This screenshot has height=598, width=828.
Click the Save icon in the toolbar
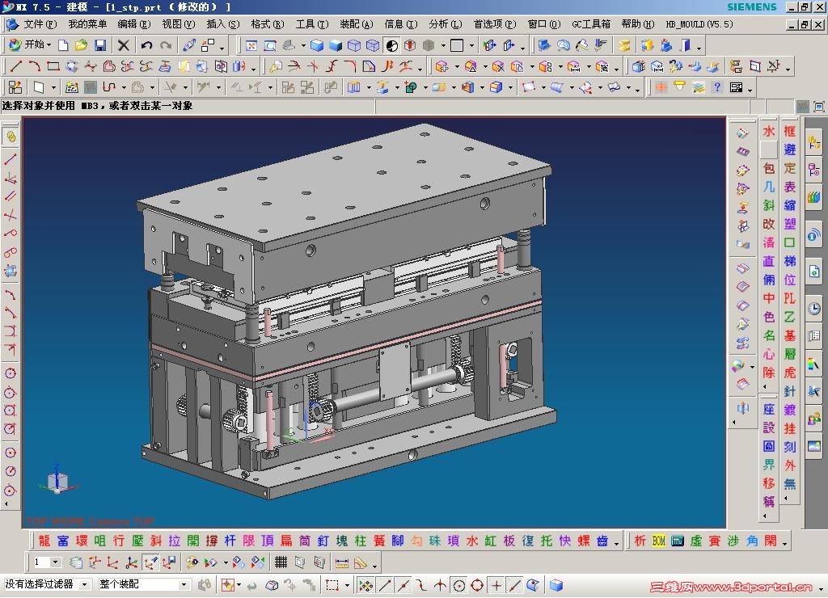point(100,45)
